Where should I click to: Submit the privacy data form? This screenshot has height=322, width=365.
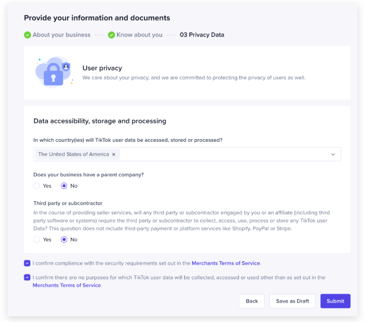(x=335, y=301)
